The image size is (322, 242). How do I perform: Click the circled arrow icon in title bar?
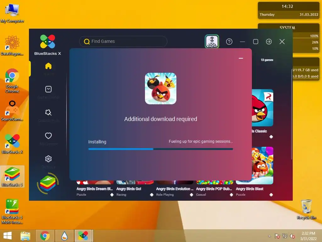pyautogui.click(x=269, y=42)
